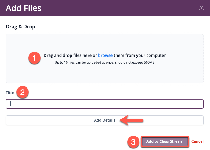Click the red number 2 marker
Screen dimensions: 210x150
tap(23, 92)
